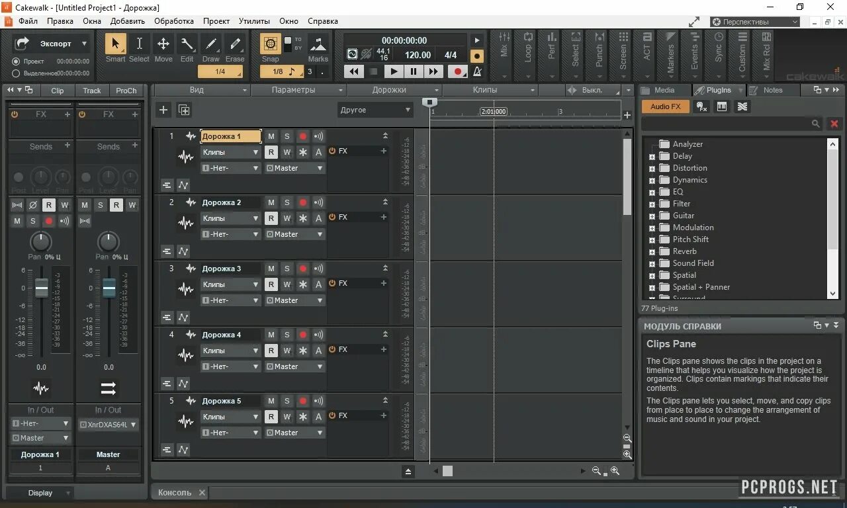Pause the transport

tap(414, 71)
